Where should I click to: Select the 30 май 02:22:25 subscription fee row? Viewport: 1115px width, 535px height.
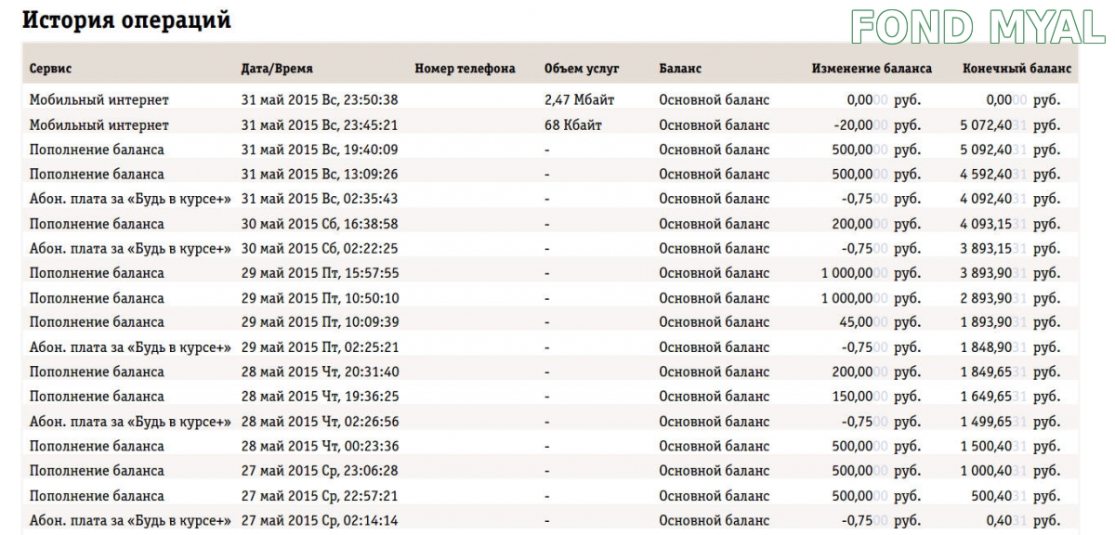(x=548, y=248)
